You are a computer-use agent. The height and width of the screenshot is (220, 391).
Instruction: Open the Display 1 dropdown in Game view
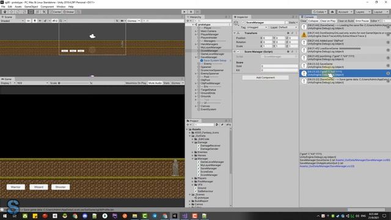(x=8, y=83)
